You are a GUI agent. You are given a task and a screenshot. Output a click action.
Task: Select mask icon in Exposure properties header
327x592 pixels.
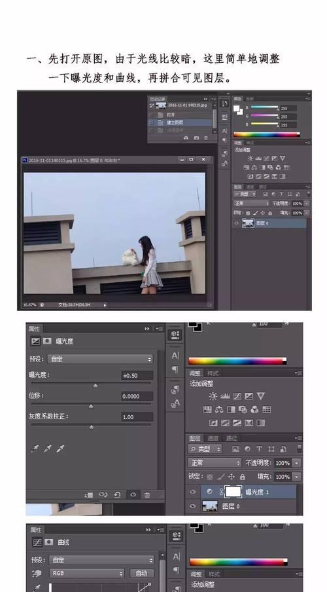click(47, 341)
